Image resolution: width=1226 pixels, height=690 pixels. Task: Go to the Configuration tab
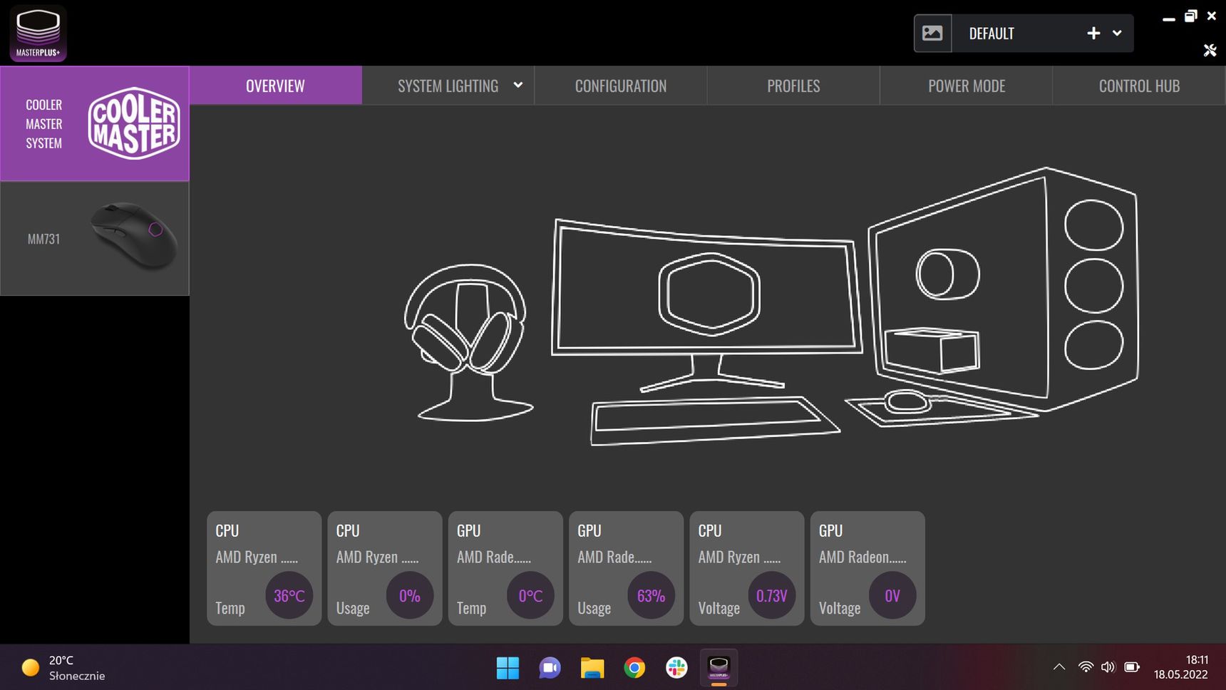(621, 86)
